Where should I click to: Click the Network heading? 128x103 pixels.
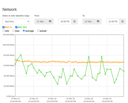tap(9, 9)
